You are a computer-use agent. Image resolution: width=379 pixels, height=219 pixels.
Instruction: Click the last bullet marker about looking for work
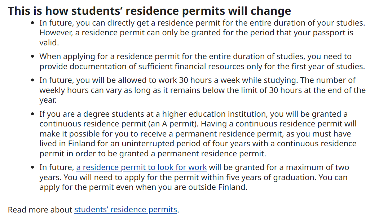32,167
